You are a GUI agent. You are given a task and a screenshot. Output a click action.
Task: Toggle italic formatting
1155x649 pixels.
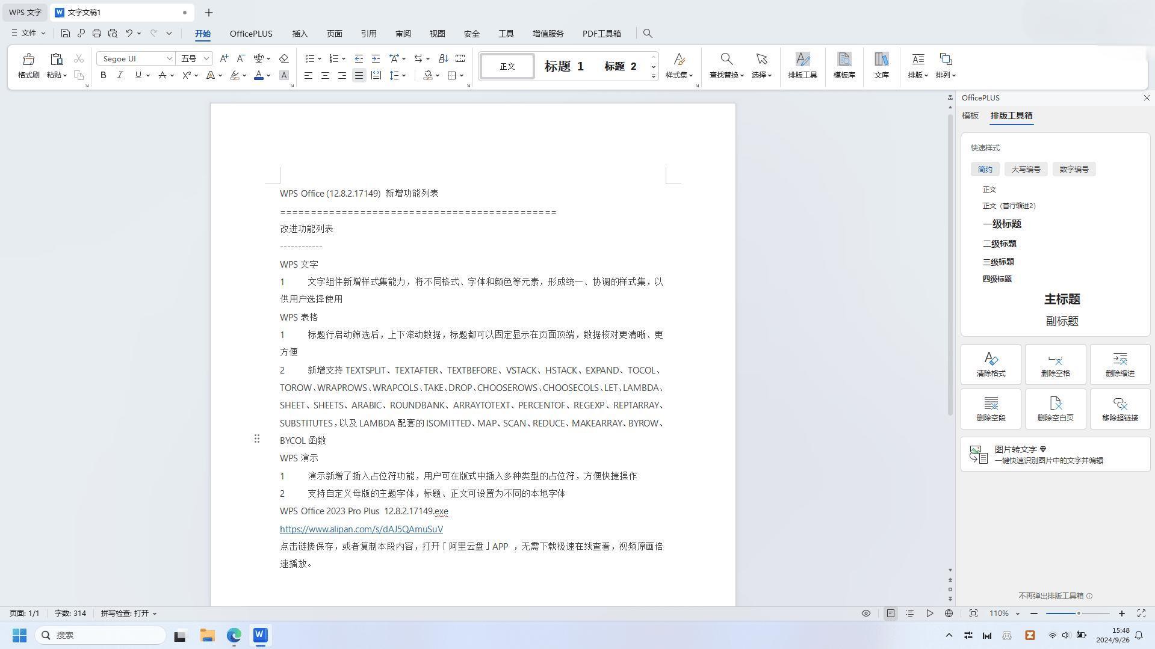pos(120,75)
